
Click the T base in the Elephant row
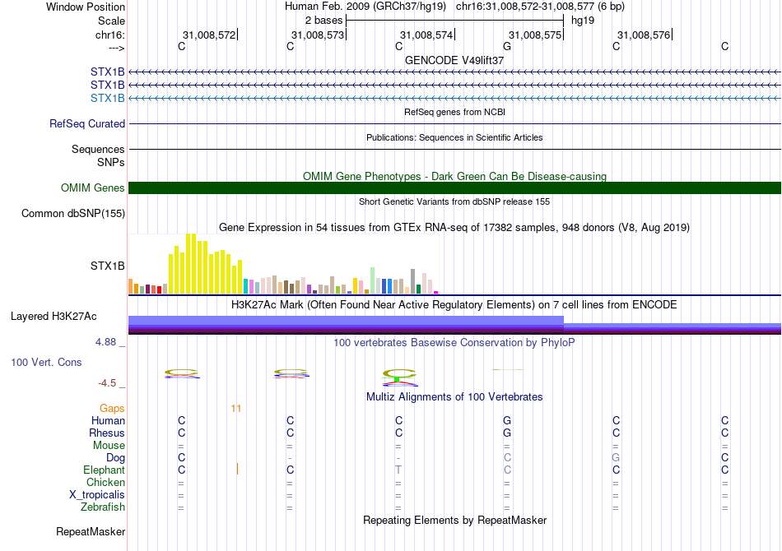pos(398,470)
